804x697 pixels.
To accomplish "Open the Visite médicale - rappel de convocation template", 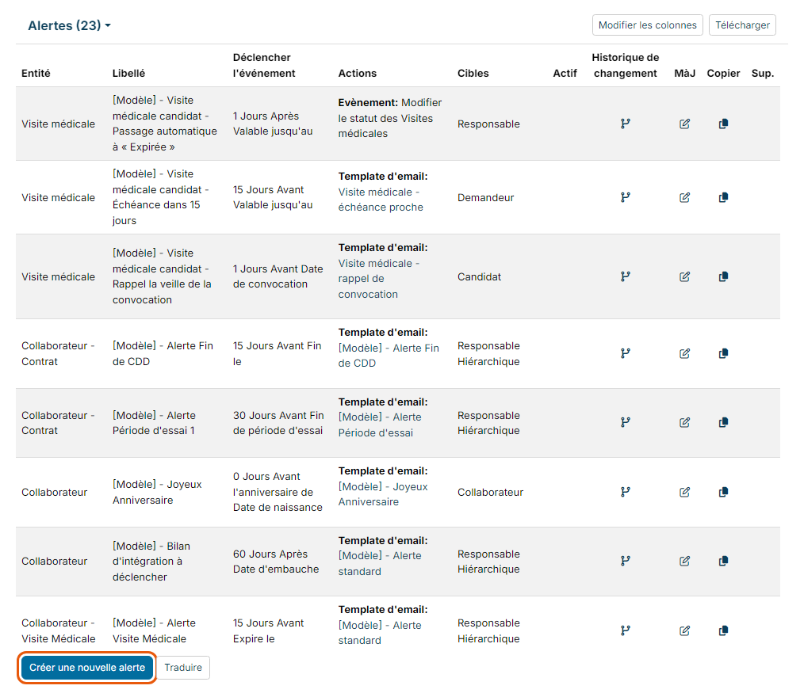I will 378,279.
